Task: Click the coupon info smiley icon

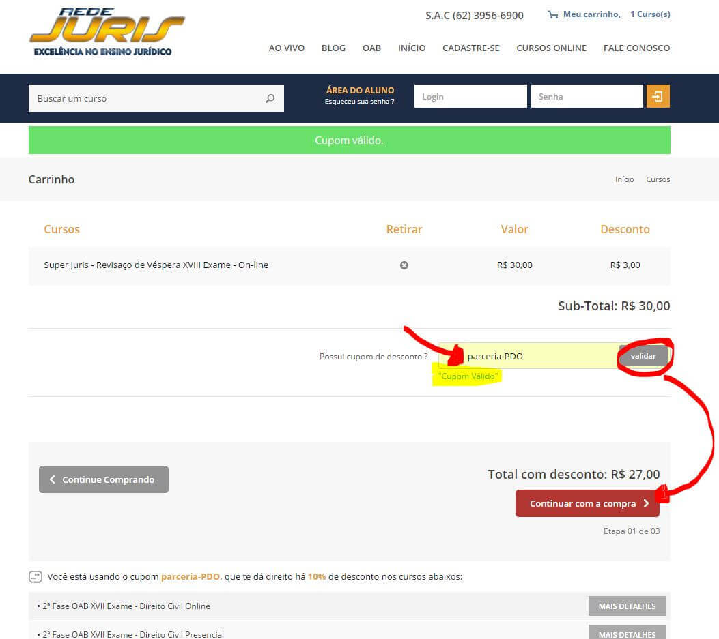Action: pyautogui.click(x=36, y=577)
